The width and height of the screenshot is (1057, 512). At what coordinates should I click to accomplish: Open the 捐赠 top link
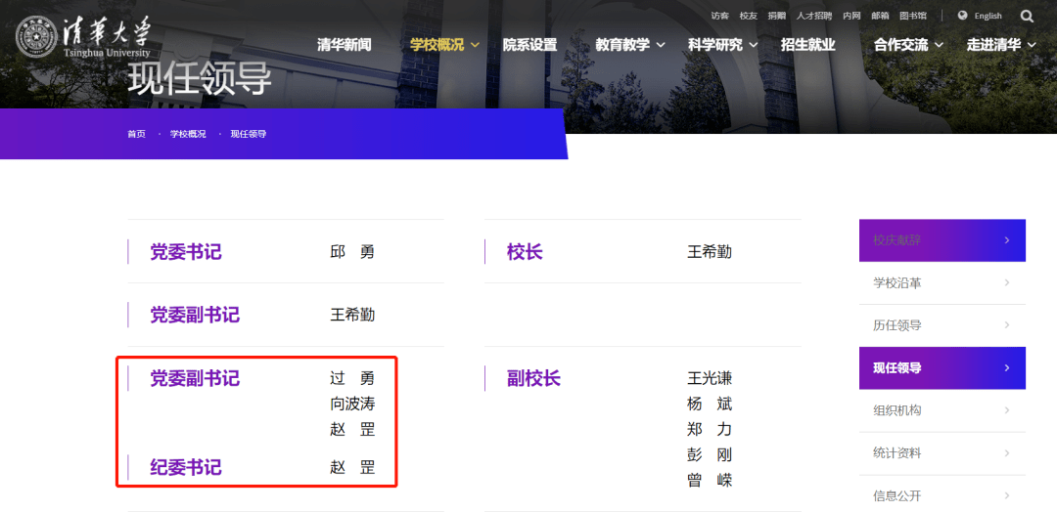click(x=776, y=17)
